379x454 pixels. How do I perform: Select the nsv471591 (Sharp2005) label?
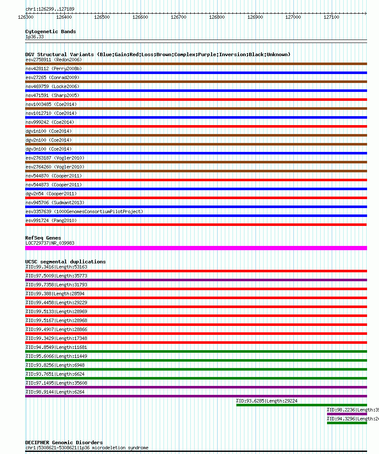pos(52,96)
